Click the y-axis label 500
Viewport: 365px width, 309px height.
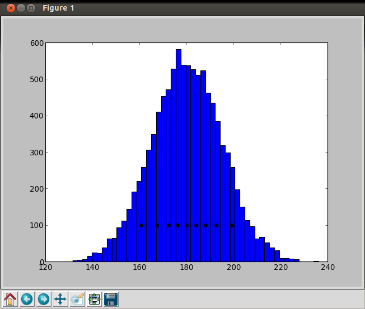(x=37, y=79)
